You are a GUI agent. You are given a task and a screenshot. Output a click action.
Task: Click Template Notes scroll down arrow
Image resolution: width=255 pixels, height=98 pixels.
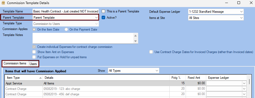coord(135,41)
